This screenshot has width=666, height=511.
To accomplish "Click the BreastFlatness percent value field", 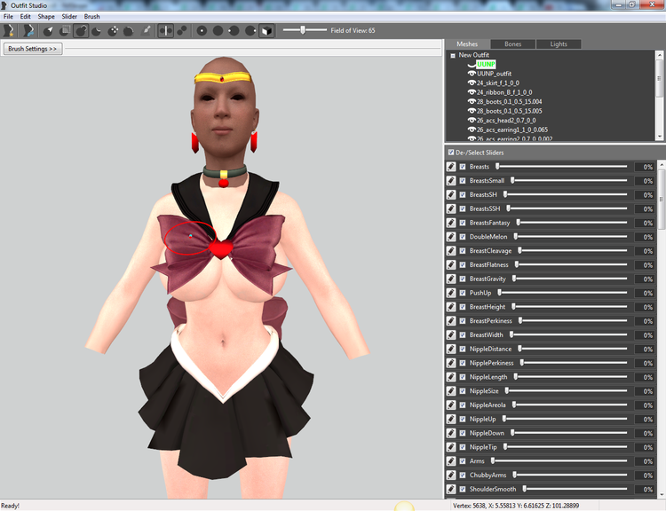I will coord(645,265).
